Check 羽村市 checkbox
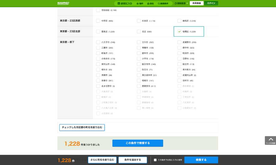This screenshot has width=276, height=165. pyautogui.click(x=179, y=81)
